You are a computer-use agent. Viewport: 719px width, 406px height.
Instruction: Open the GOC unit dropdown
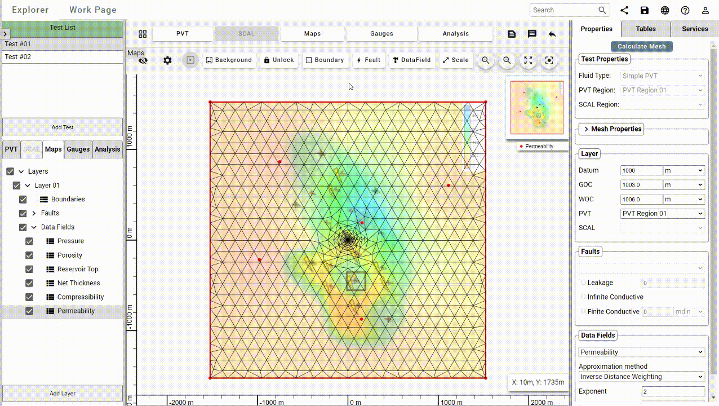click(684, 185)
